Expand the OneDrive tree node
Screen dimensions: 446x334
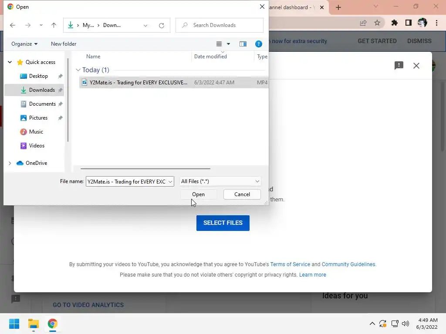click(10, 163)
